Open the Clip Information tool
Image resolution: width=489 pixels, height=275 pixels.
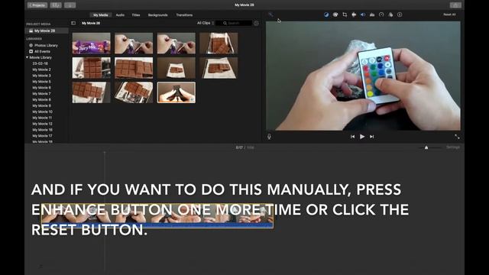400,15
